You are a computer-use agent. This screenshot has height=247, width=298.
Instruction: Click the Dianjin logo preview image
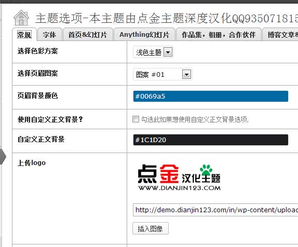point(179,177)
